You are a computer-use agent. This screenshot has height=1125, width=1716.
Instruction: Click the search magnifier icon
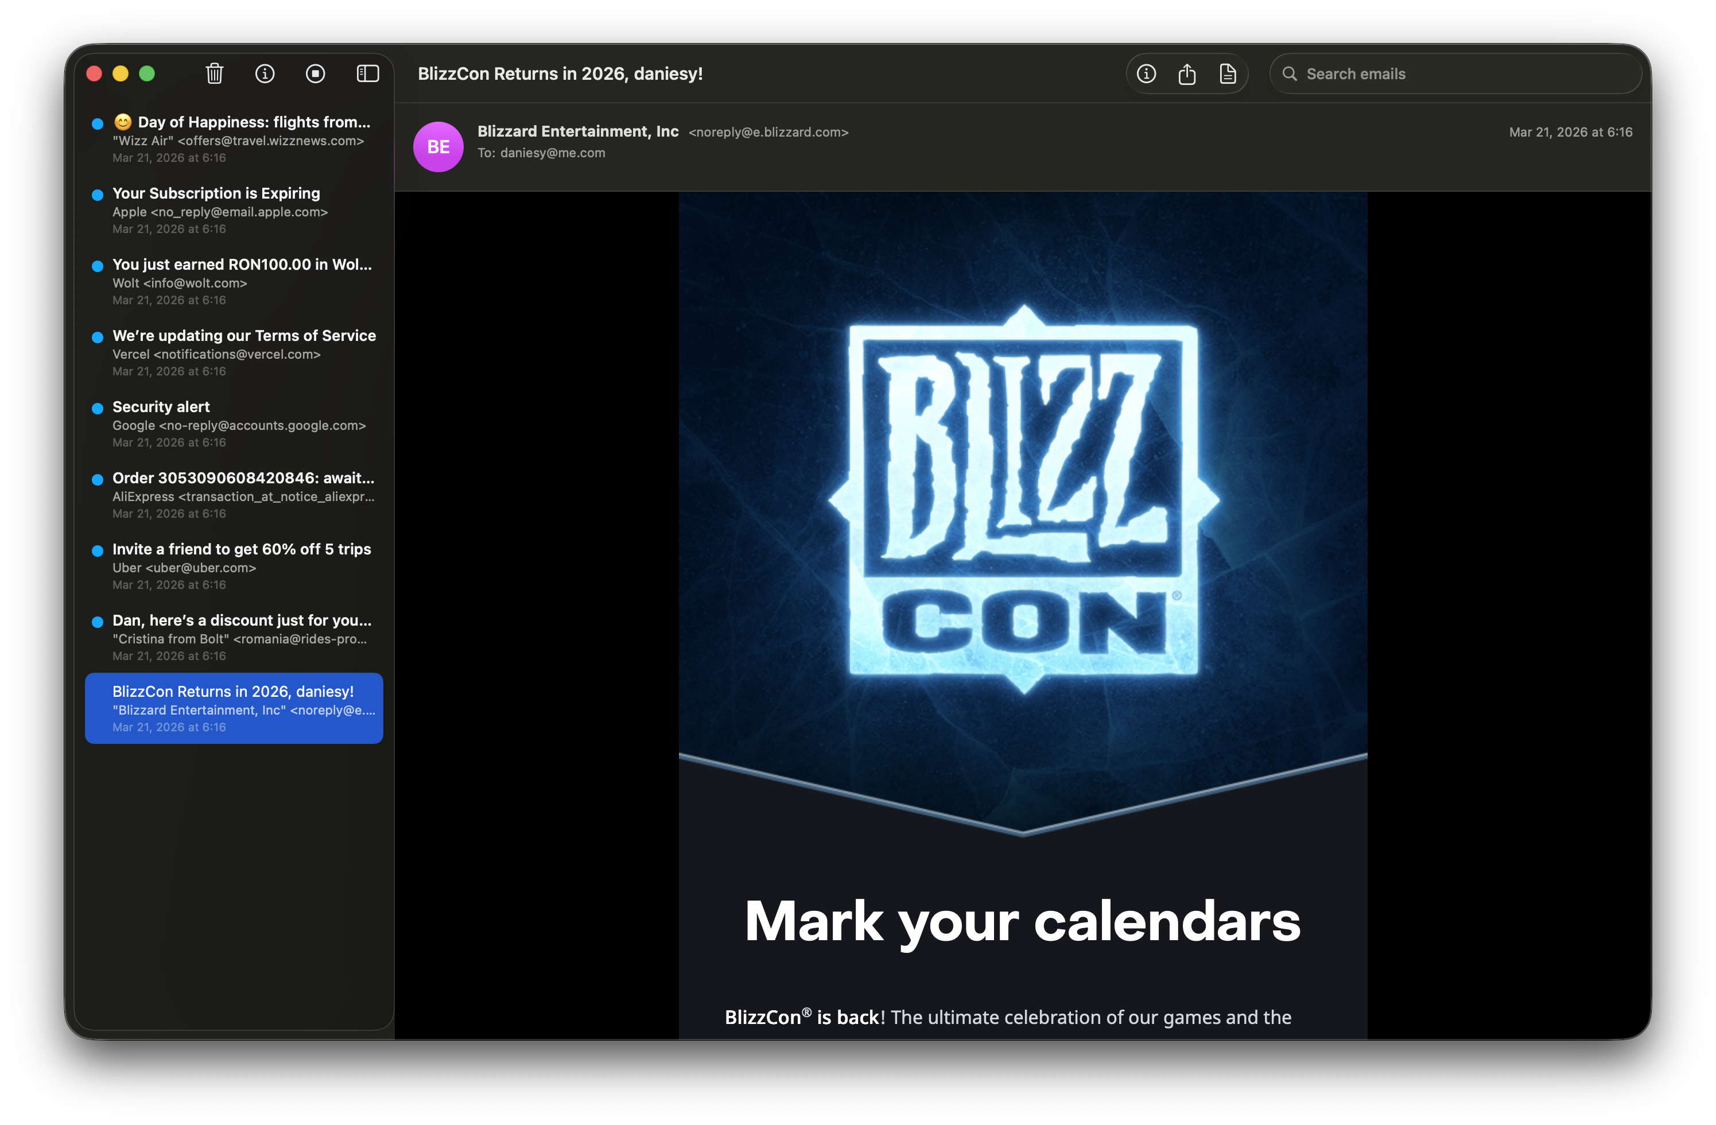(x=1289, y=73)
